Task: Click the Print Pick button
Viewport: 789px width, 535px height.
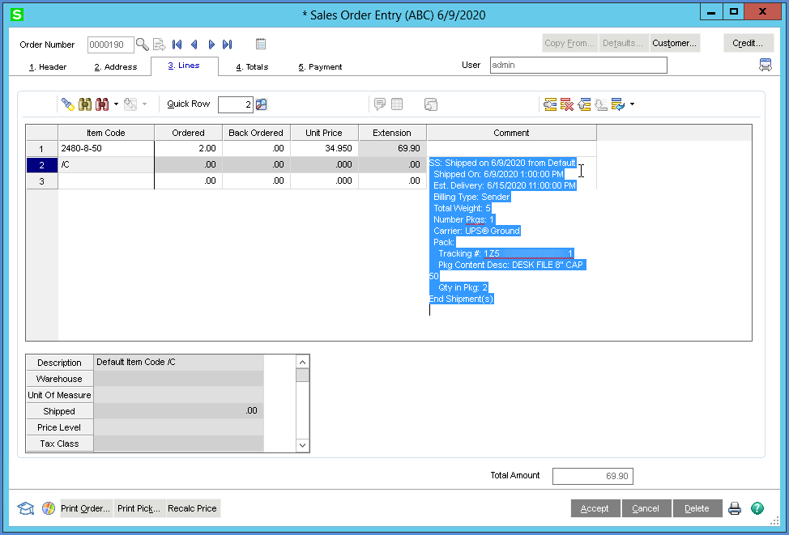Action: [x=139, y=508]
